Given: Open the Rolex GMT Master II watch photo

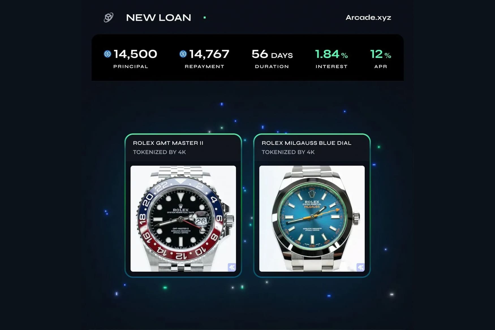Looking at the screenshot, I should (183, 219).
